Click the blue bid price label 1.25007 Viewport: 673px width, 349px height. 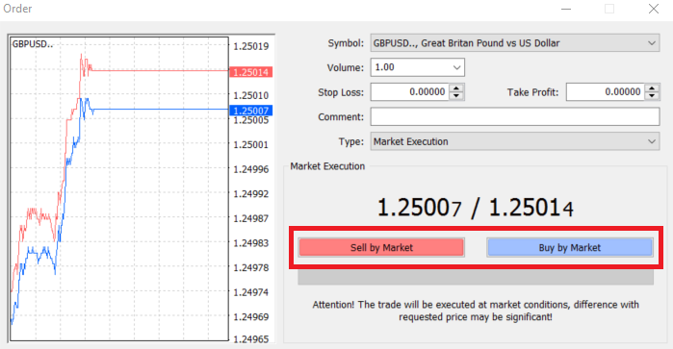tap(251, 111)
